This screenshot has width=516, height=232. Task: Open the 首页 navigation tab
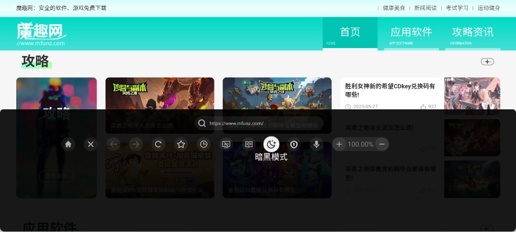[350, 33]
